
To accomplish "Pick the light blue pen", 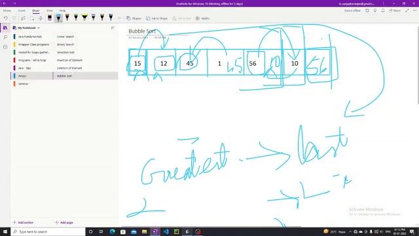I will [58, 18].
